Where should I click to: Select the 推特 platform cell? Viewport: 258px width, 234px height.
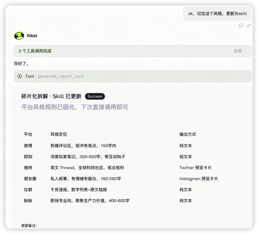click(28, 168)
